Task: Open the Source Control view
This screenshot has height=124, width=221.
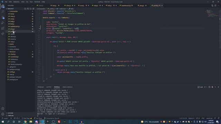Action: [x=3, y=18]
